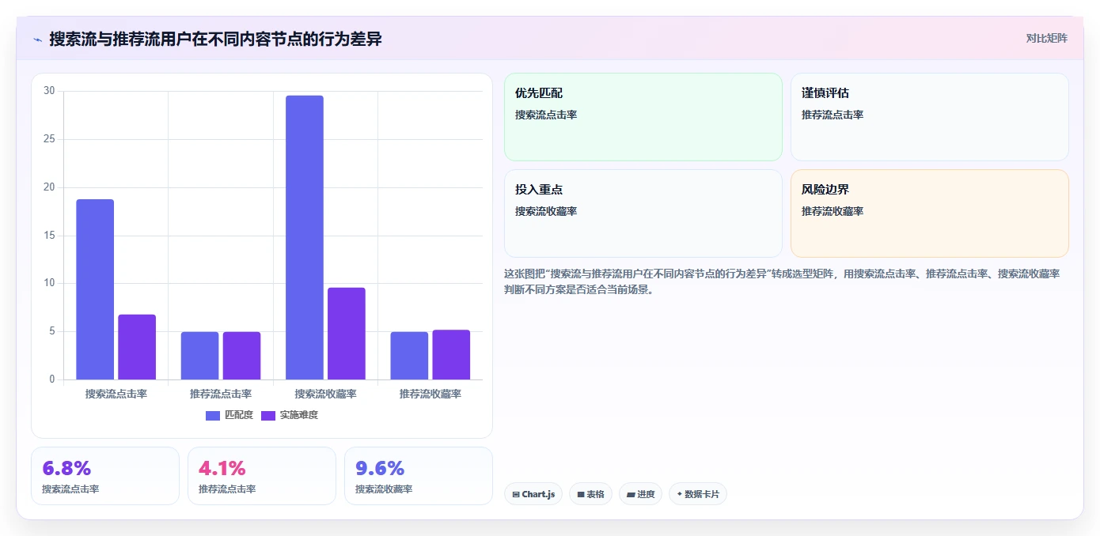Image resolution: width=1100 pixels, height=536 pixels.
Task: Click the 搜索流收藏率 匹配度 bar
Action: point(305,237)
